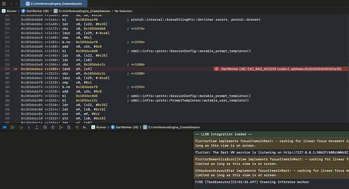349x189 pixels.
Task: Click branch target 0x103debdb8 on line 370
Action: [95, 29]
